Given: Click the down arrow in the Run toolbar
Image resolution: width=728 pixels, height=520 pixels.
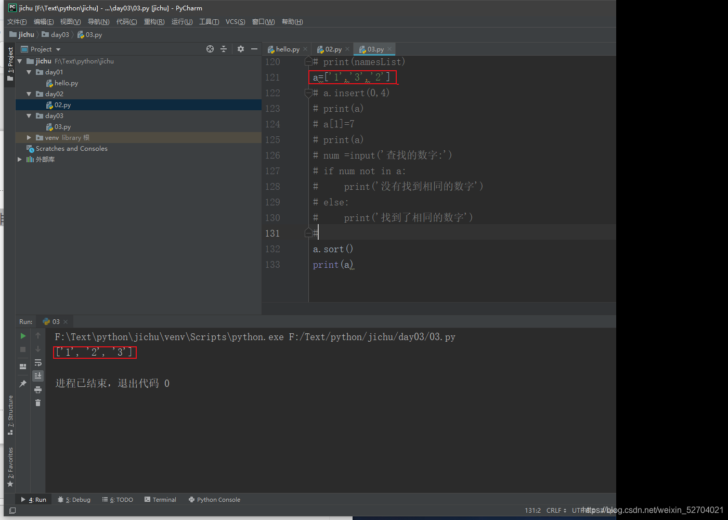Looking at the screenshot, I should (x=38, y=349).
